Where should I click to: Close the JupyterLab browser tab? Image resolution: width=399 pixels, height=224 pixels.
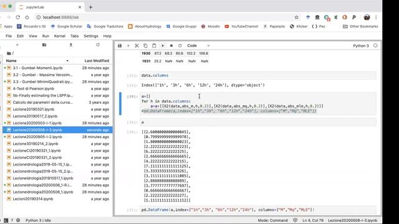click(80, 7)
